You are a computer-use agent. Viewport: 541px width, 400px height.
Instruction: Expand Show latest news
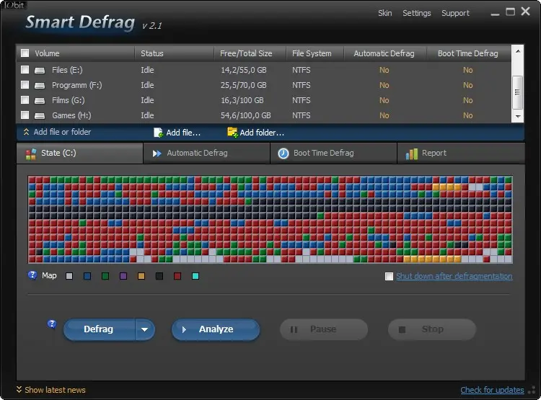pyautogui.click(x=50, y=390)
